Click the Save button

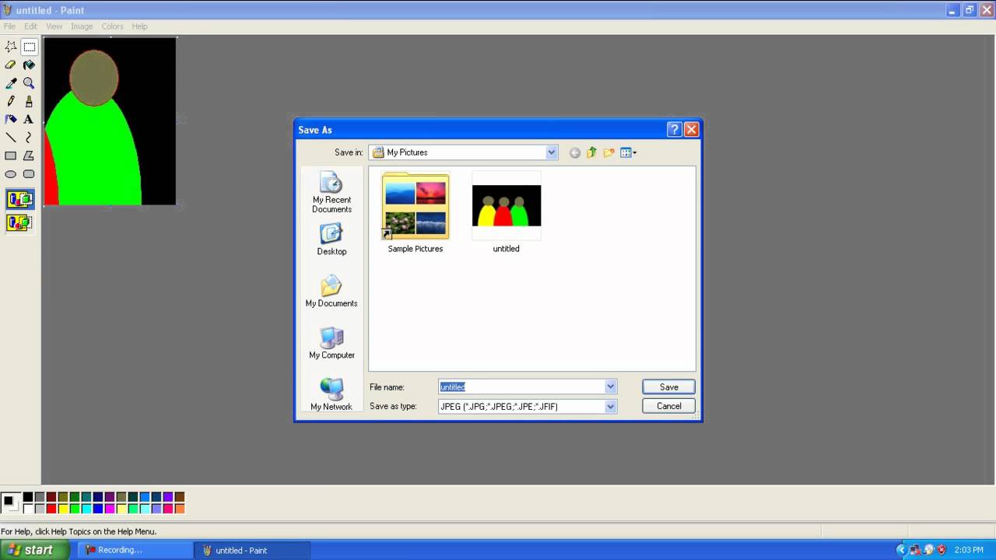668,387
